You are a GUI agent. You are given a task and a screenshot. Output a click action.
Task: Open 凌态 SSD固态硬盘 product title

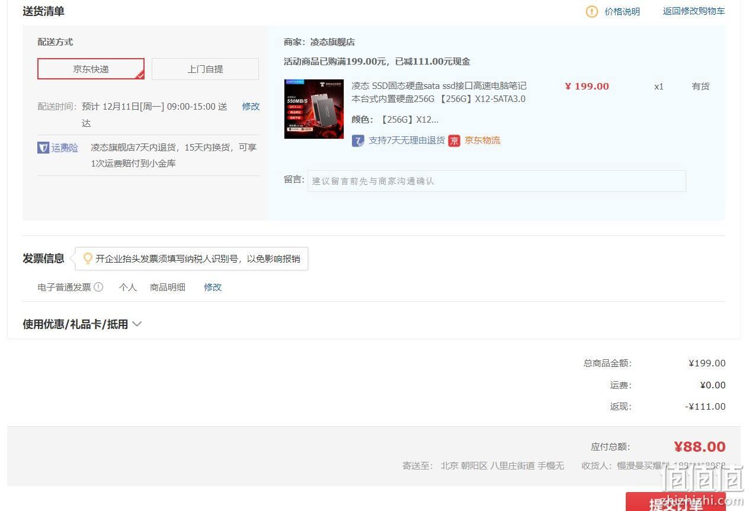pos(438,92)
